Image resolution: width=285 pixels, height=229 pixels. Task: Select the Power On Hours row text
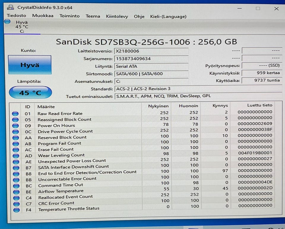(56, 126)
